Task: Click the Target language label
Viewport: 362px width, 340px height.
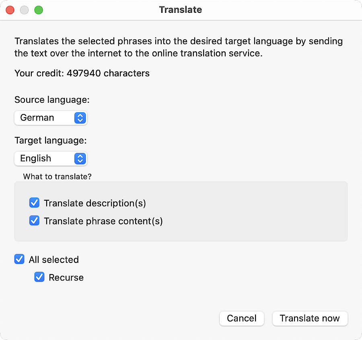Action: tap(51, 140)
